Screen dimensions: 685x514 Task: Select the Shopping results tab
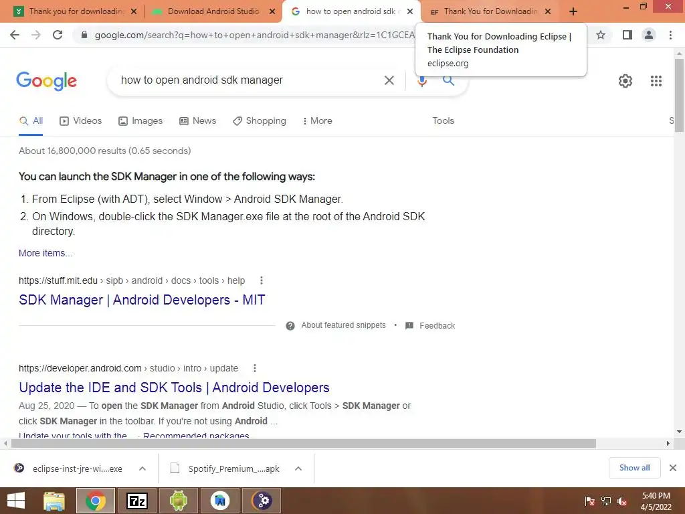coord(260,121)
